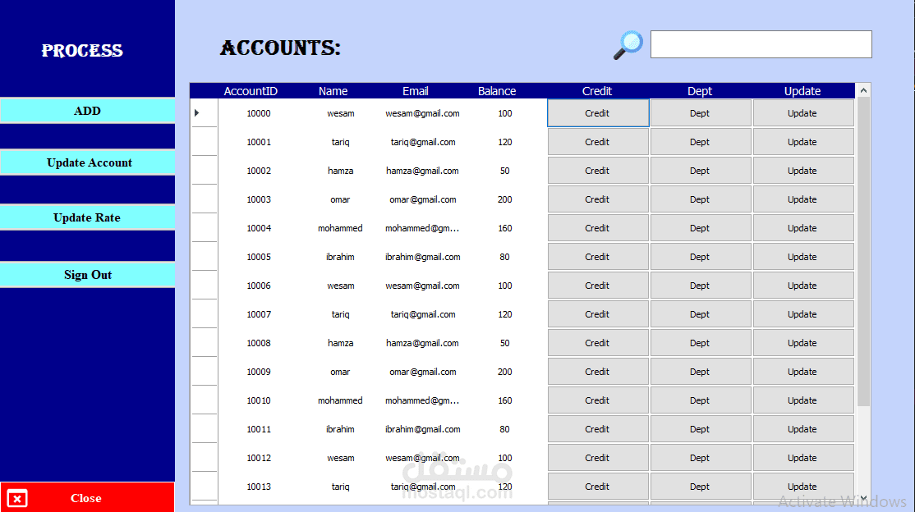
Task: Sort by the Email column header
Action: (x=416, y=91)
